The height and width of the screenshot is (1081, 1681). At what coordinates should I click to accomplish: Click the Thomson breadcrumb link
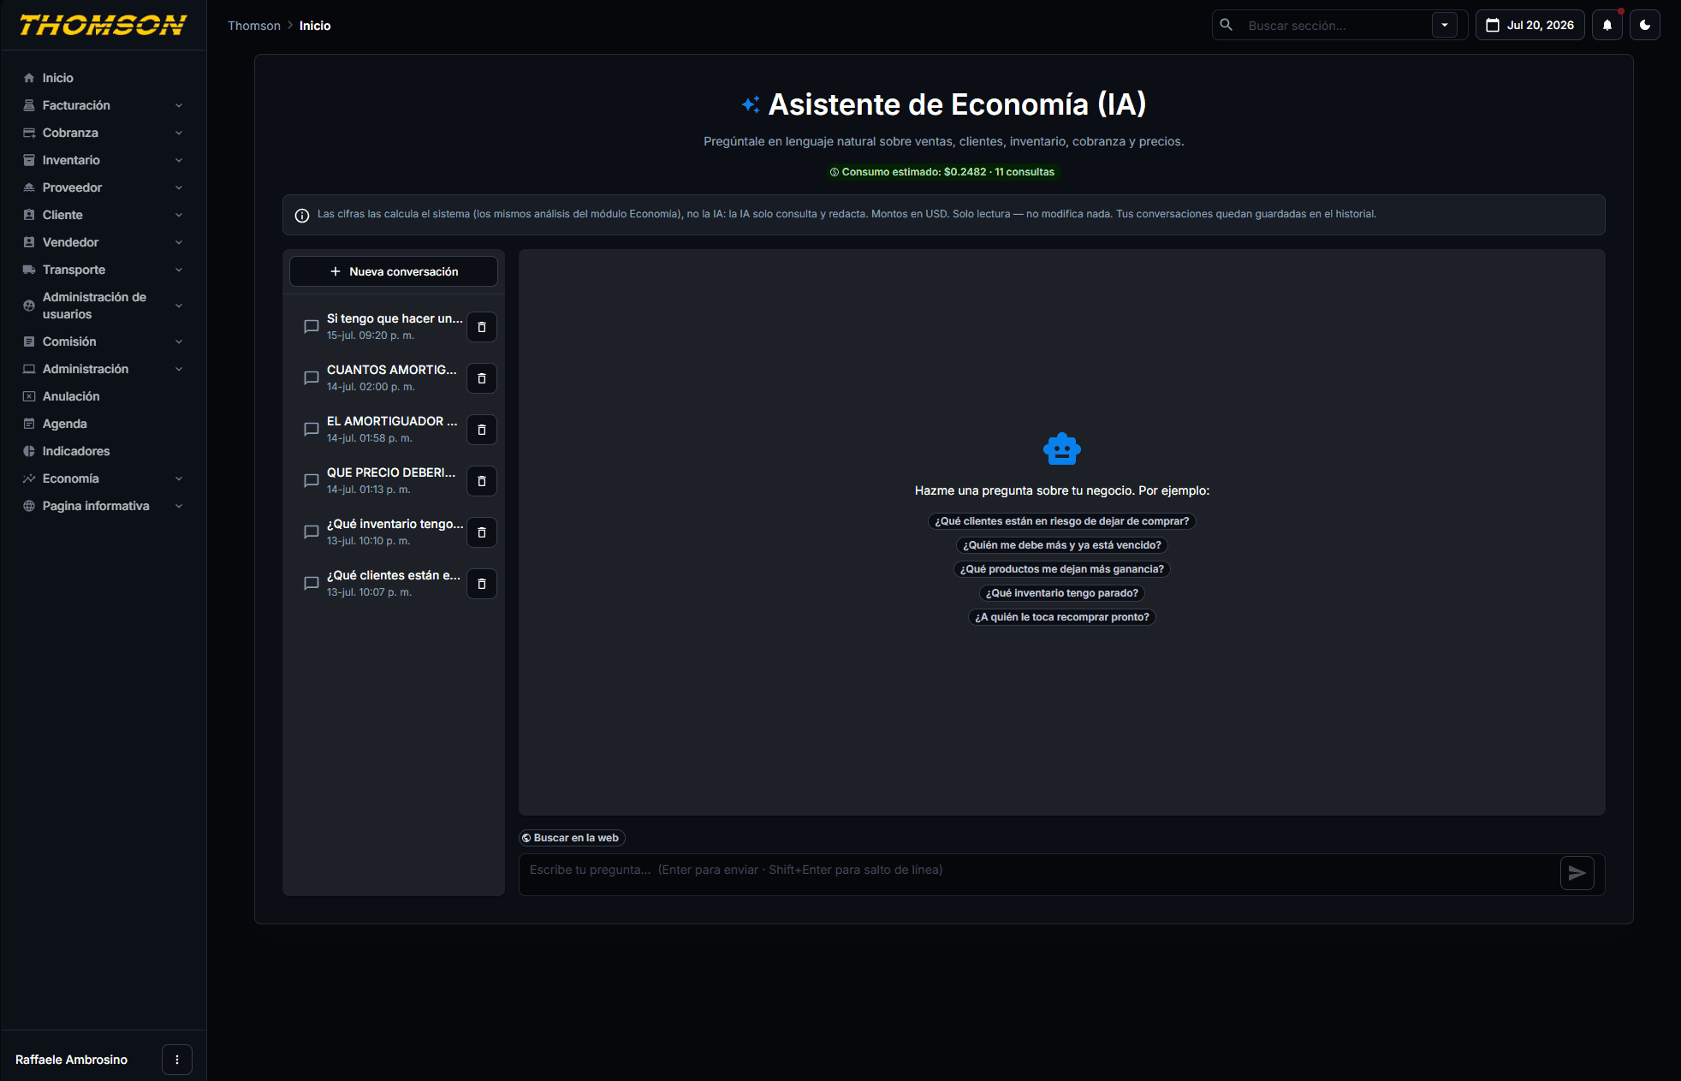(x=254, y=26)
